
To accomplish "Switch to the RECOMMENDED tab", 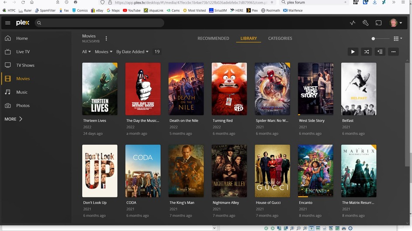I will [x=213, y=38].
